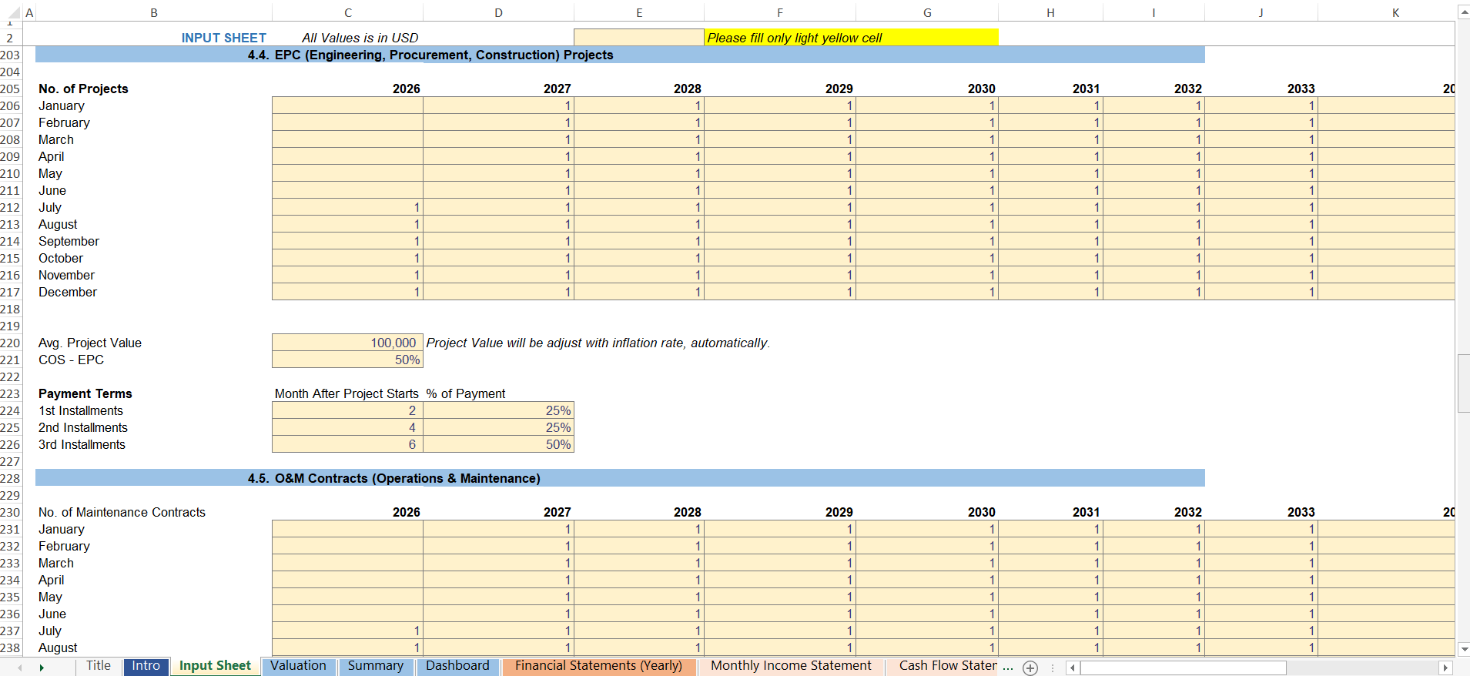Open the Valuation sheet tab
The height and width of the screenshot is (676, 1470).
[298, 666]
